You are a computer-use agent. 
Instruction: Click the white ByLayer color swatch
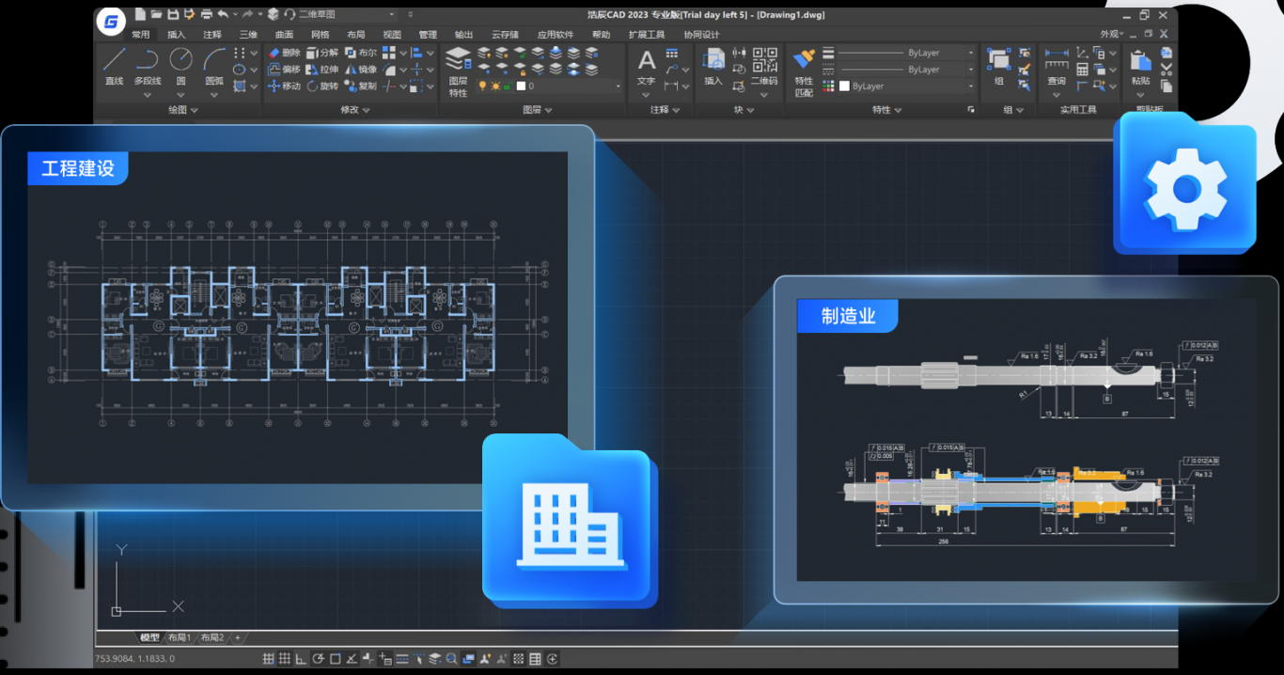click(844, 86)
